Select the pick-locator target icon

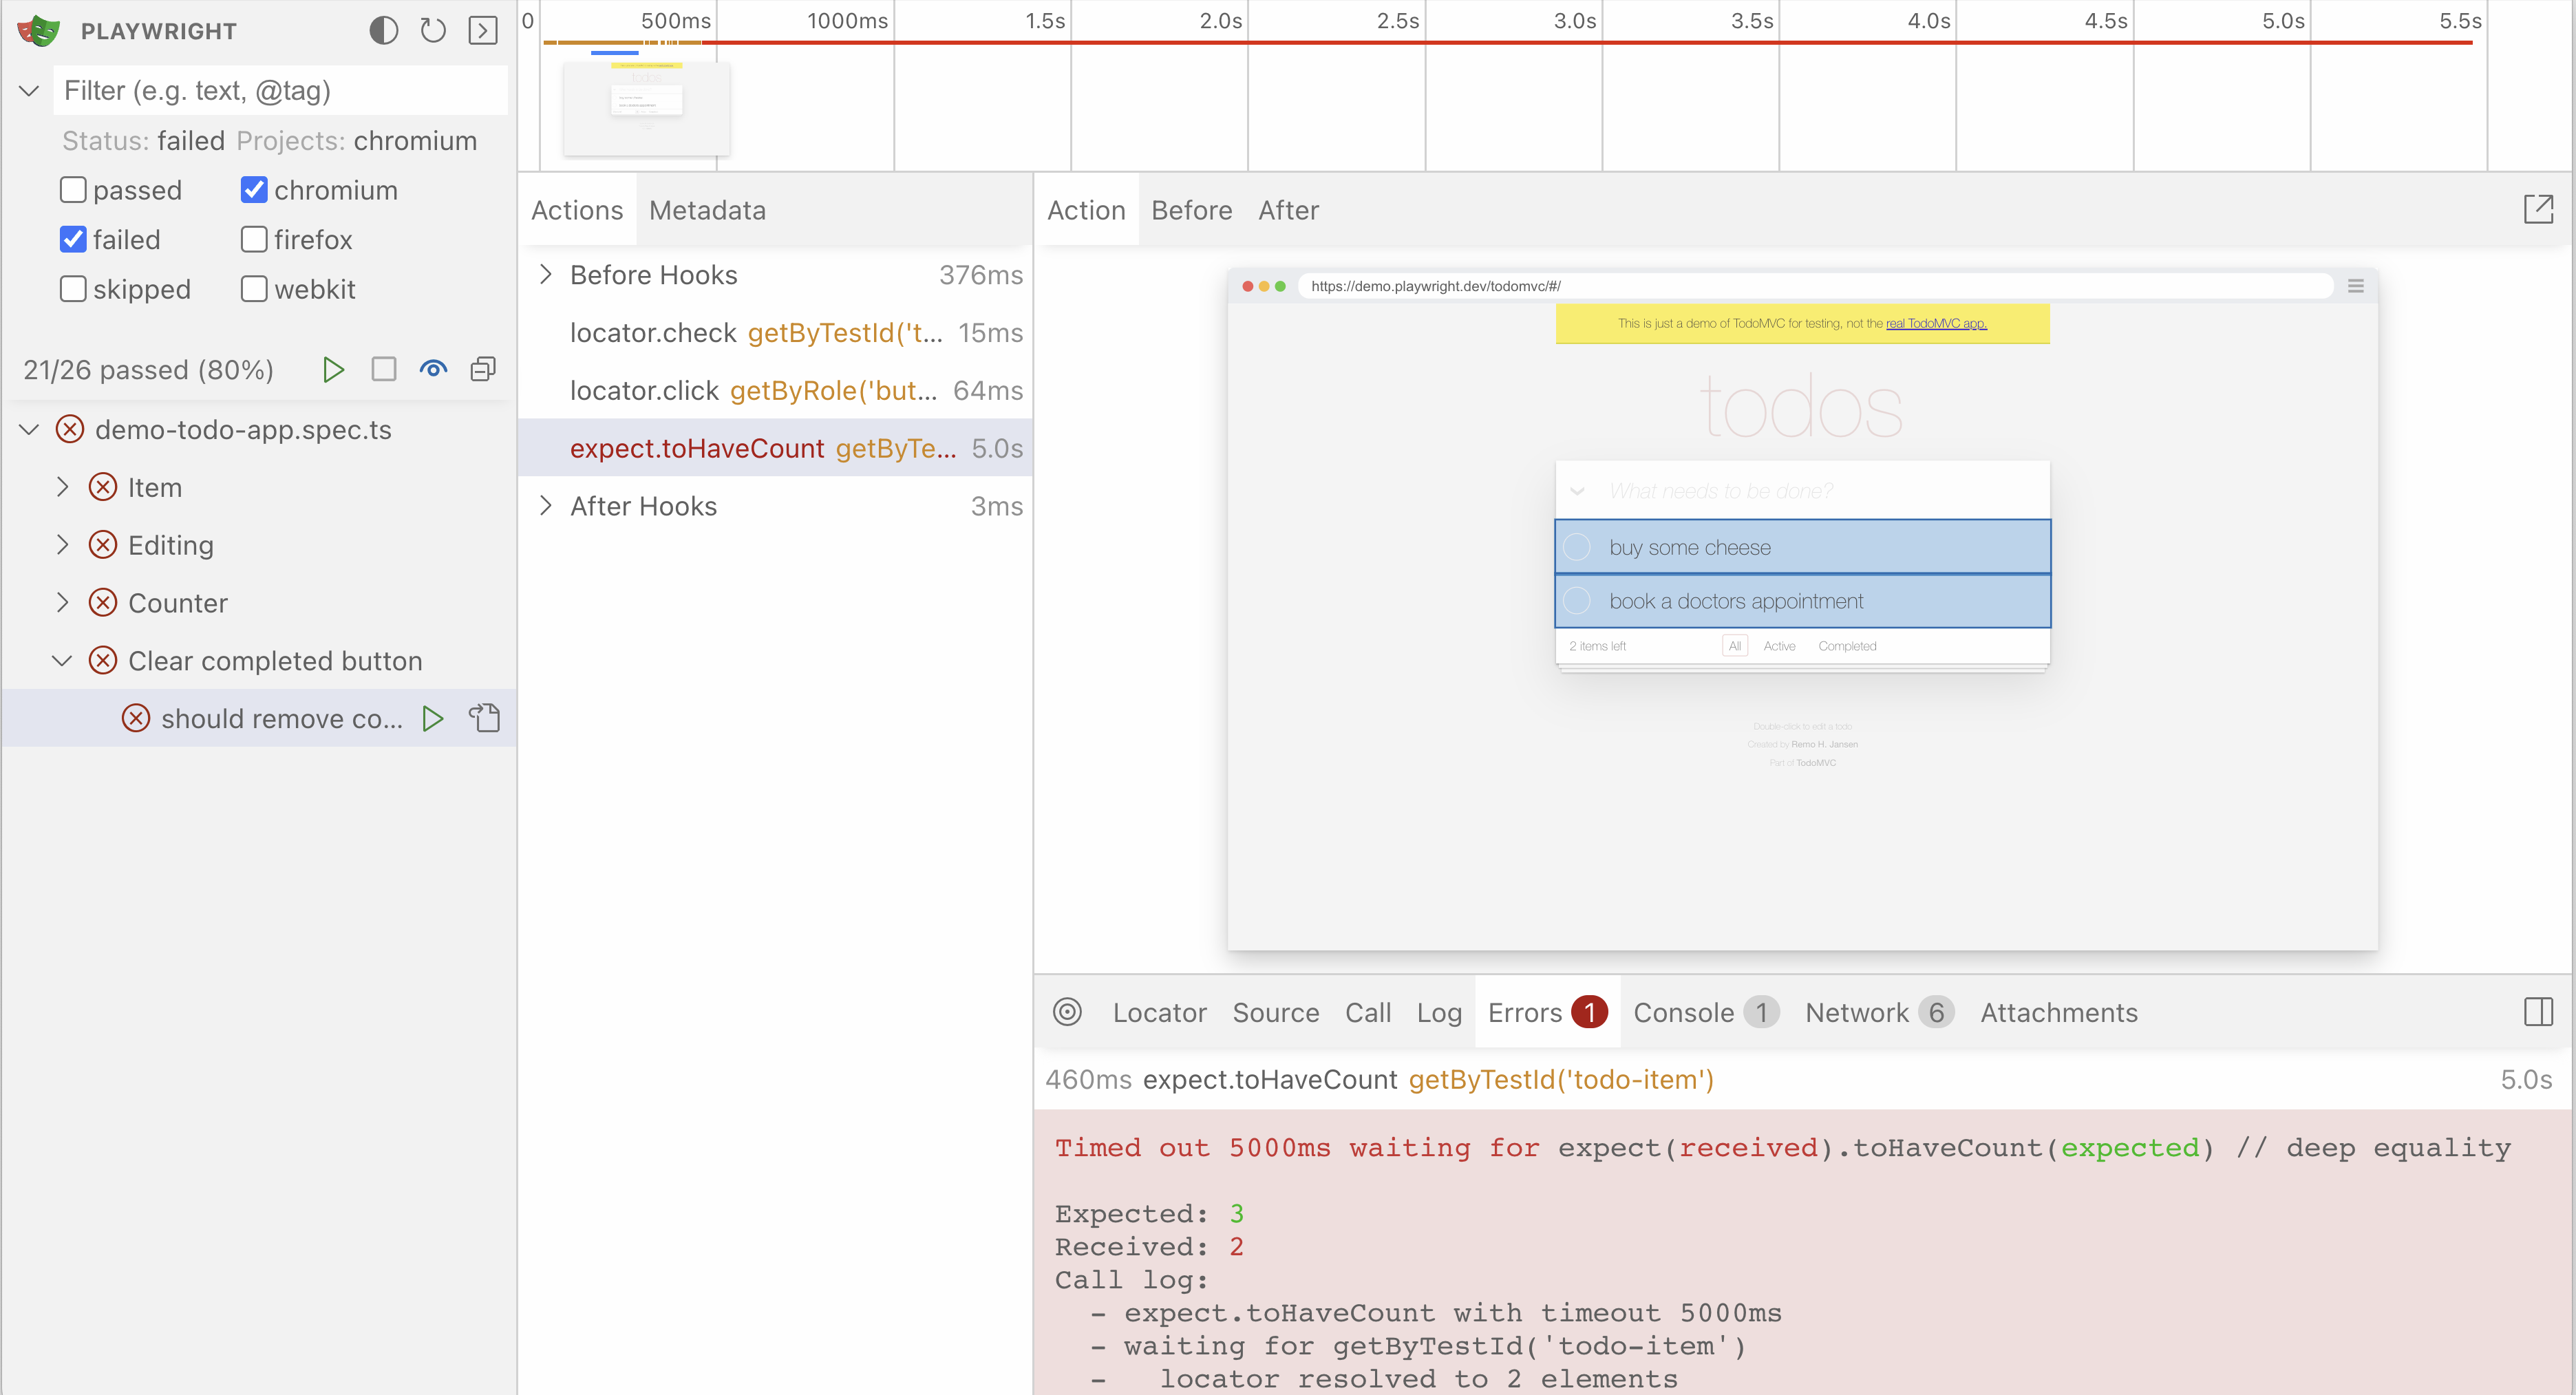click(x=1068, y=1012)
